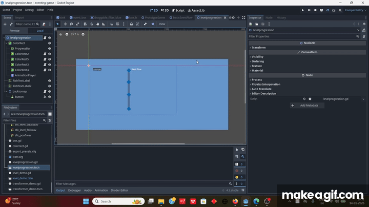Screen dimensions: 369x207
Task: Click the lock selected node icon
Action: pyautogui.click(x=131, y=24)
